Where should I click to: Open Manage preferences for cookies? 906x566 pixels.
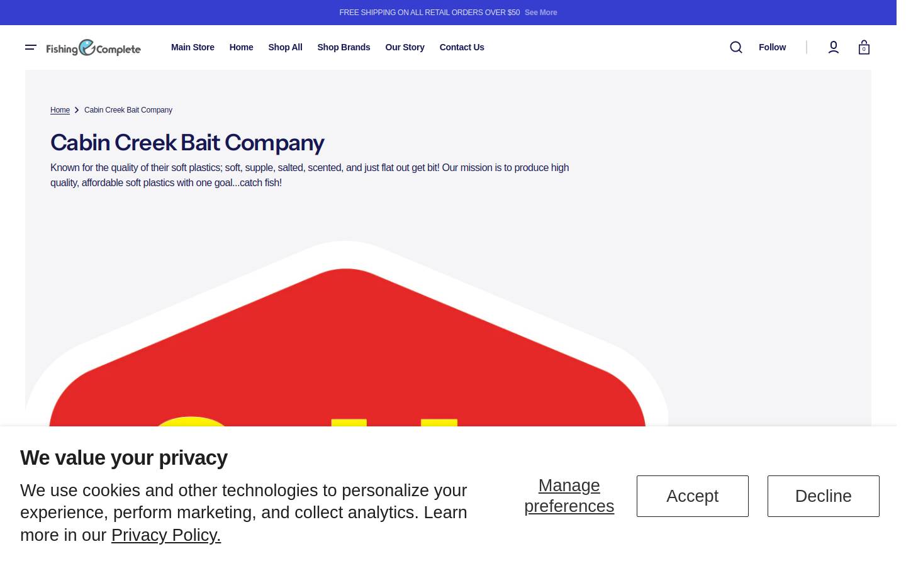pyautogui.click(x=569, y=496)
